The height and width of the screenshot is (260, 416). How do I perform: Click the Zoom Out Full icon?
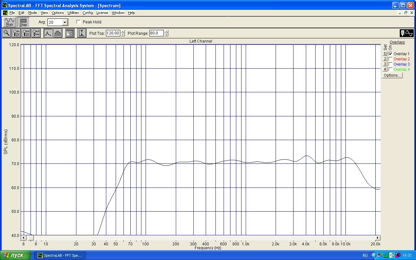point(36,33)
